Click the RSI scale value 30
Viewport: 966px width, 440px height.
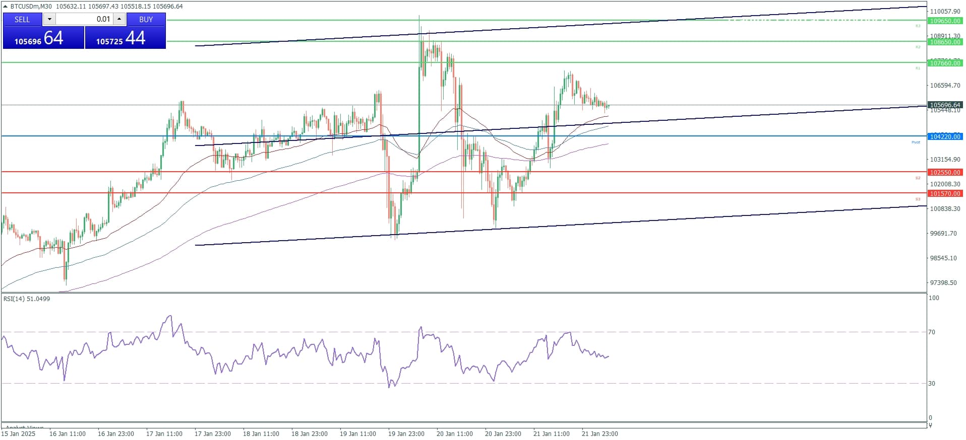[x=932, y=384]
